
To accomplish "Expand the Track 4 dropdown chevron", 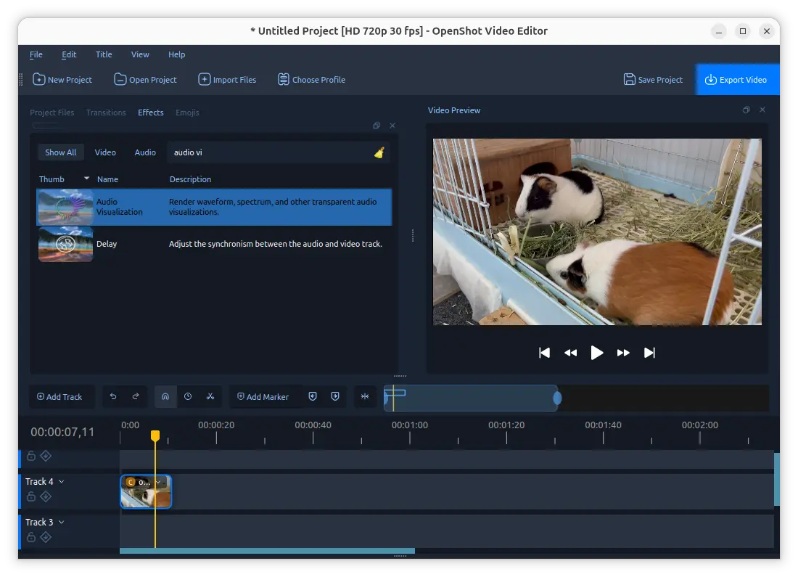I will click(x=62, y=482).
